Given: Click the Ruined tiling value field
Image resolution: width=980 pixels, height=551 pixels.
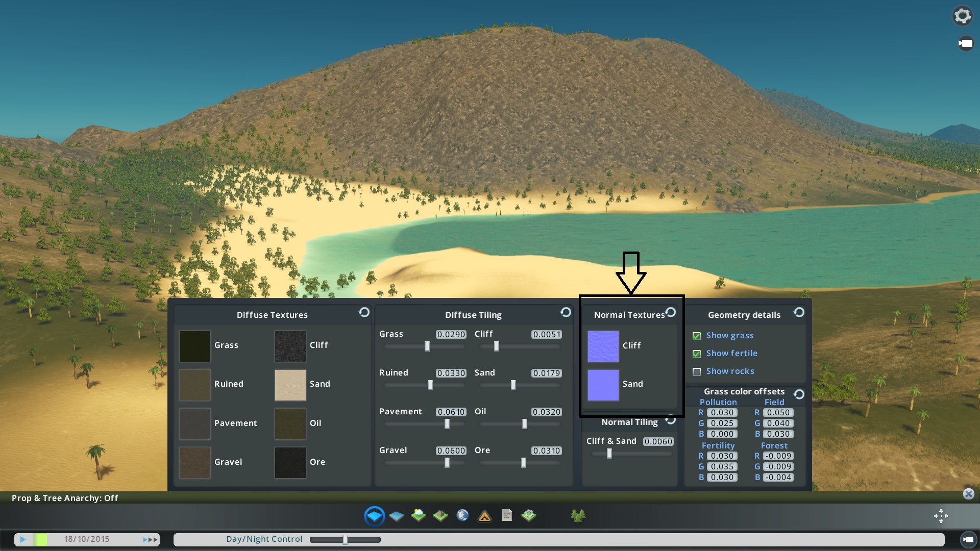Looking at the screenshot, I should pos(452,373).
